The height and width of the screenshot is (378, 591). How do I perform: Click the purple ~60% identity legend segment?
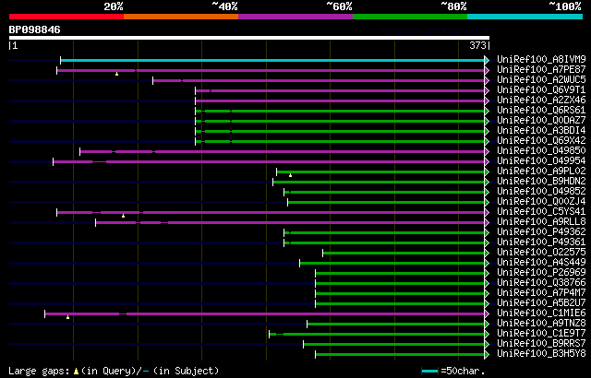[295, 17]
